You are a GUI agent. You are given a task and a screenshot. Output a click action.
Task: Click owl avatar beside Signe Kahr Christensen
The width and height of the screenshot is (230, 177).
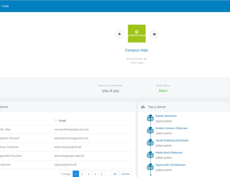pos(150,167)
